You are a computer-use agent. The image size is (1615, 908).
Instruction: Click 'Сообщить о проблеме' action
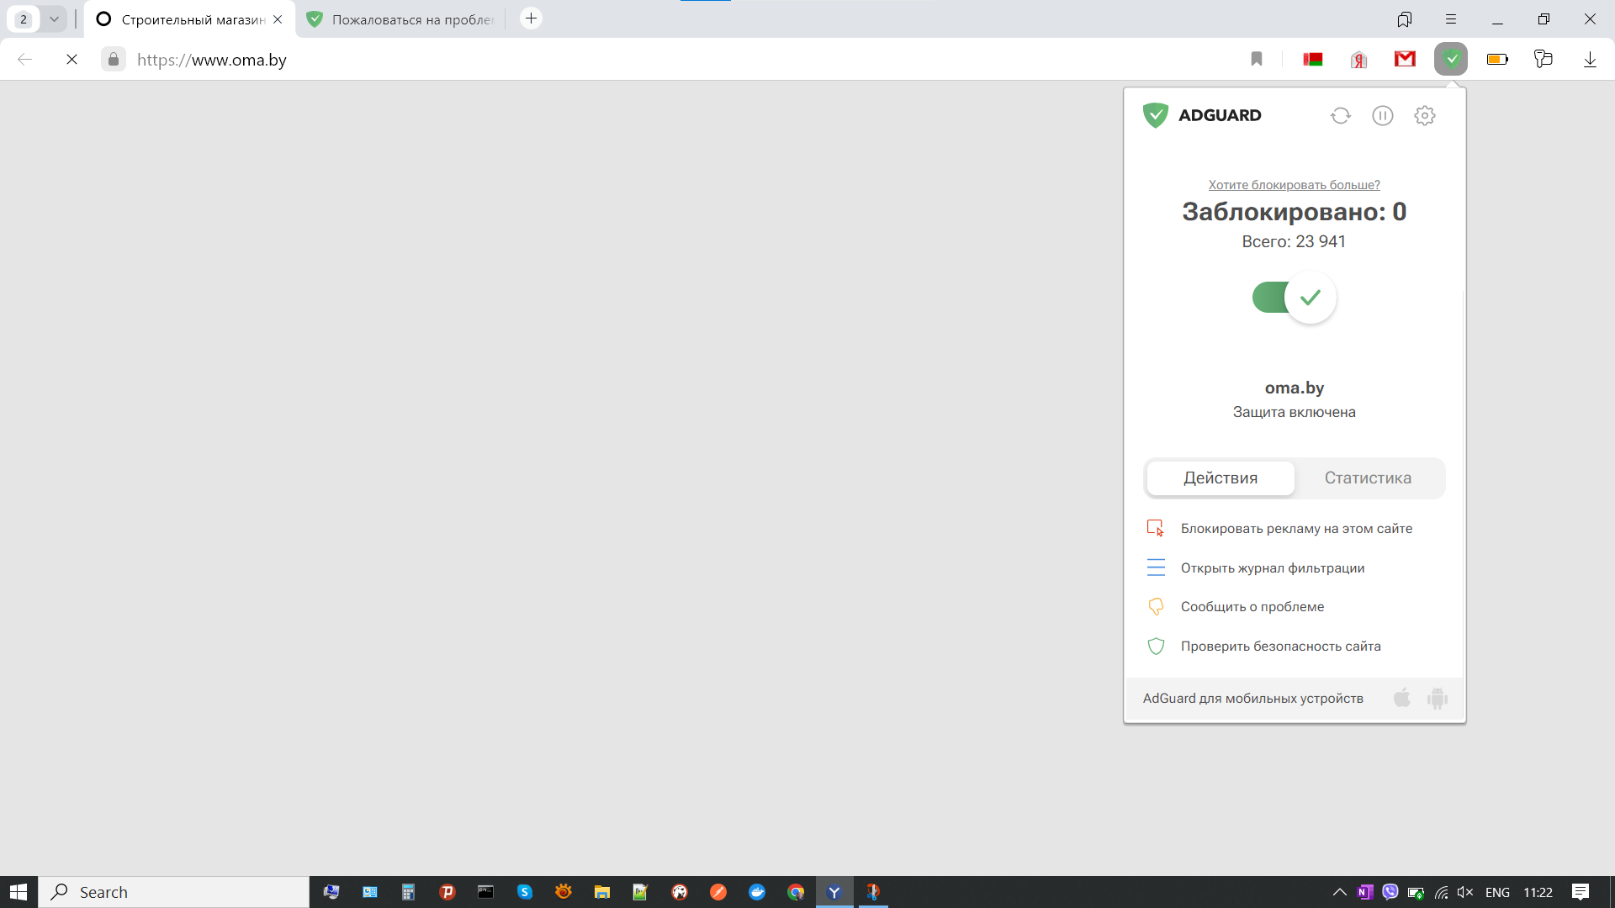point(1252,606)
